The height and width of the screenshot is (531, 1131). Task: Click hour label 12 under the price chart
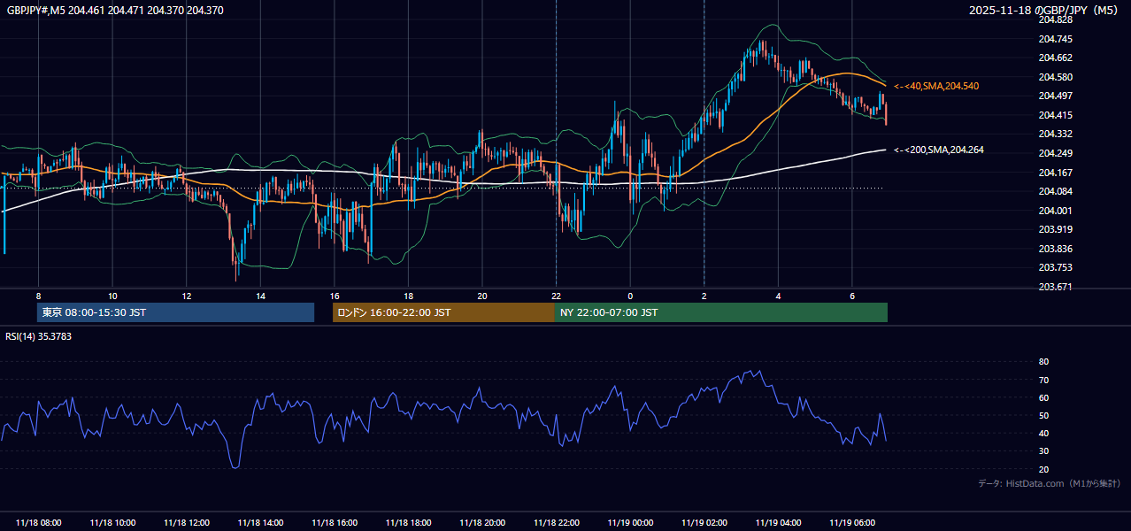(x=186, y=296)
